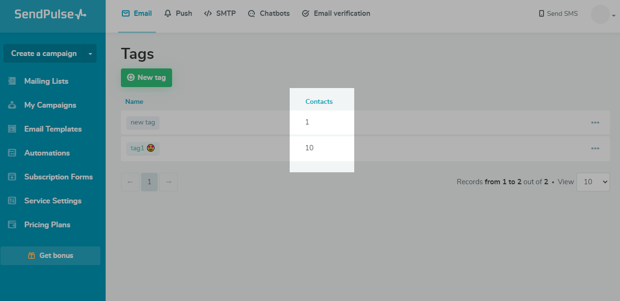Click the Service Settings sidebar icon
Screen dimensions: 620x301
[12, 201]
